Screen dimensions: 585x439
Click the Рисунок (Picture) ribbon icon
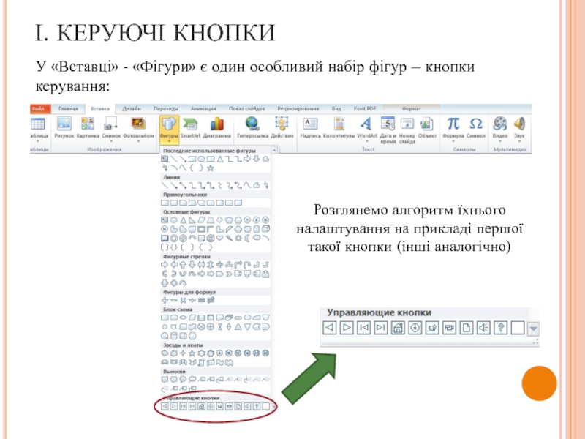pos(64,124)
